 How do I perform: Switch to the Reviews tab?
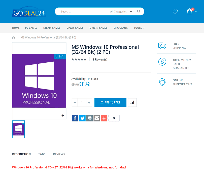click(59, 154)
